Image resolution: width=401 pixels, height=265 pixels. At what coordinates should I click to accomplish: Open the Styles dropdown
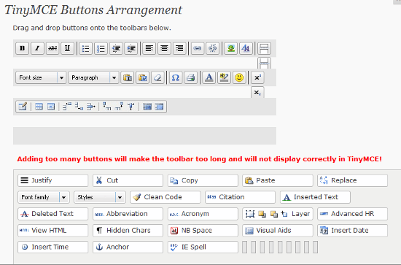[100, 197]
